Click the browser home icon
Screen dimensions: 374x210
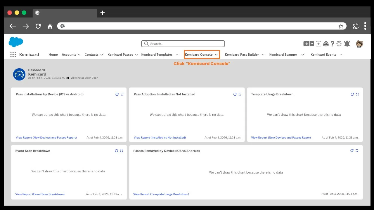coord(50,26)
